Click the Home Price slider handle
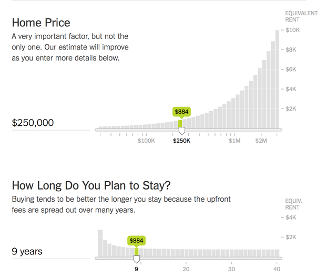 (182, 130)
